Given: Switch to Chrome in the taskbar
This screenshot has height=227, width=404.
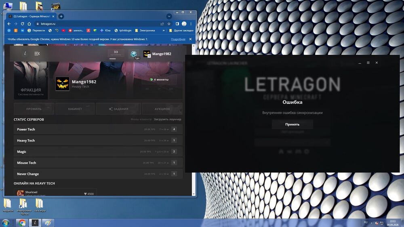Looking at the screenshot, I should point(22,223).
